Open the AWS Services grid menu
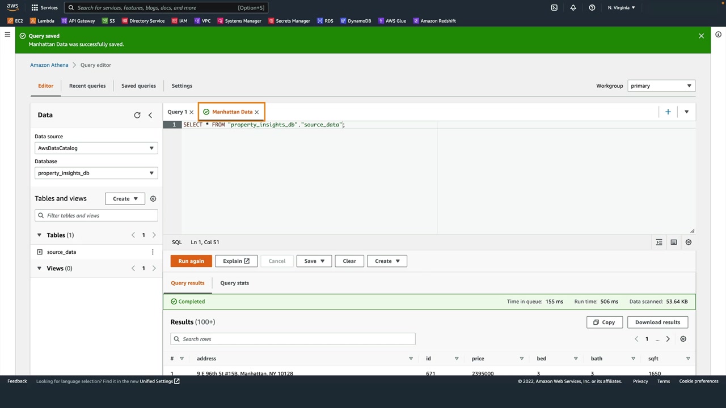This screenshot has height=408, width=726. pyautogui.click(x=35, y=7)
